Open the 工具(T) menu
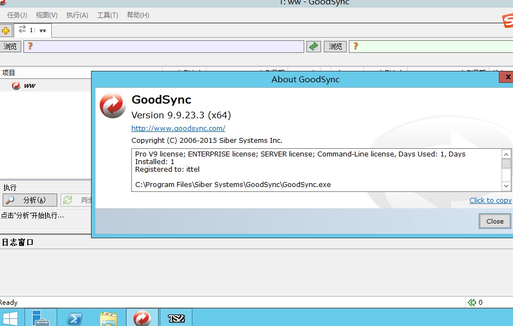The width and height of the screenshot is (513, 326). click(x=107, y=15)
